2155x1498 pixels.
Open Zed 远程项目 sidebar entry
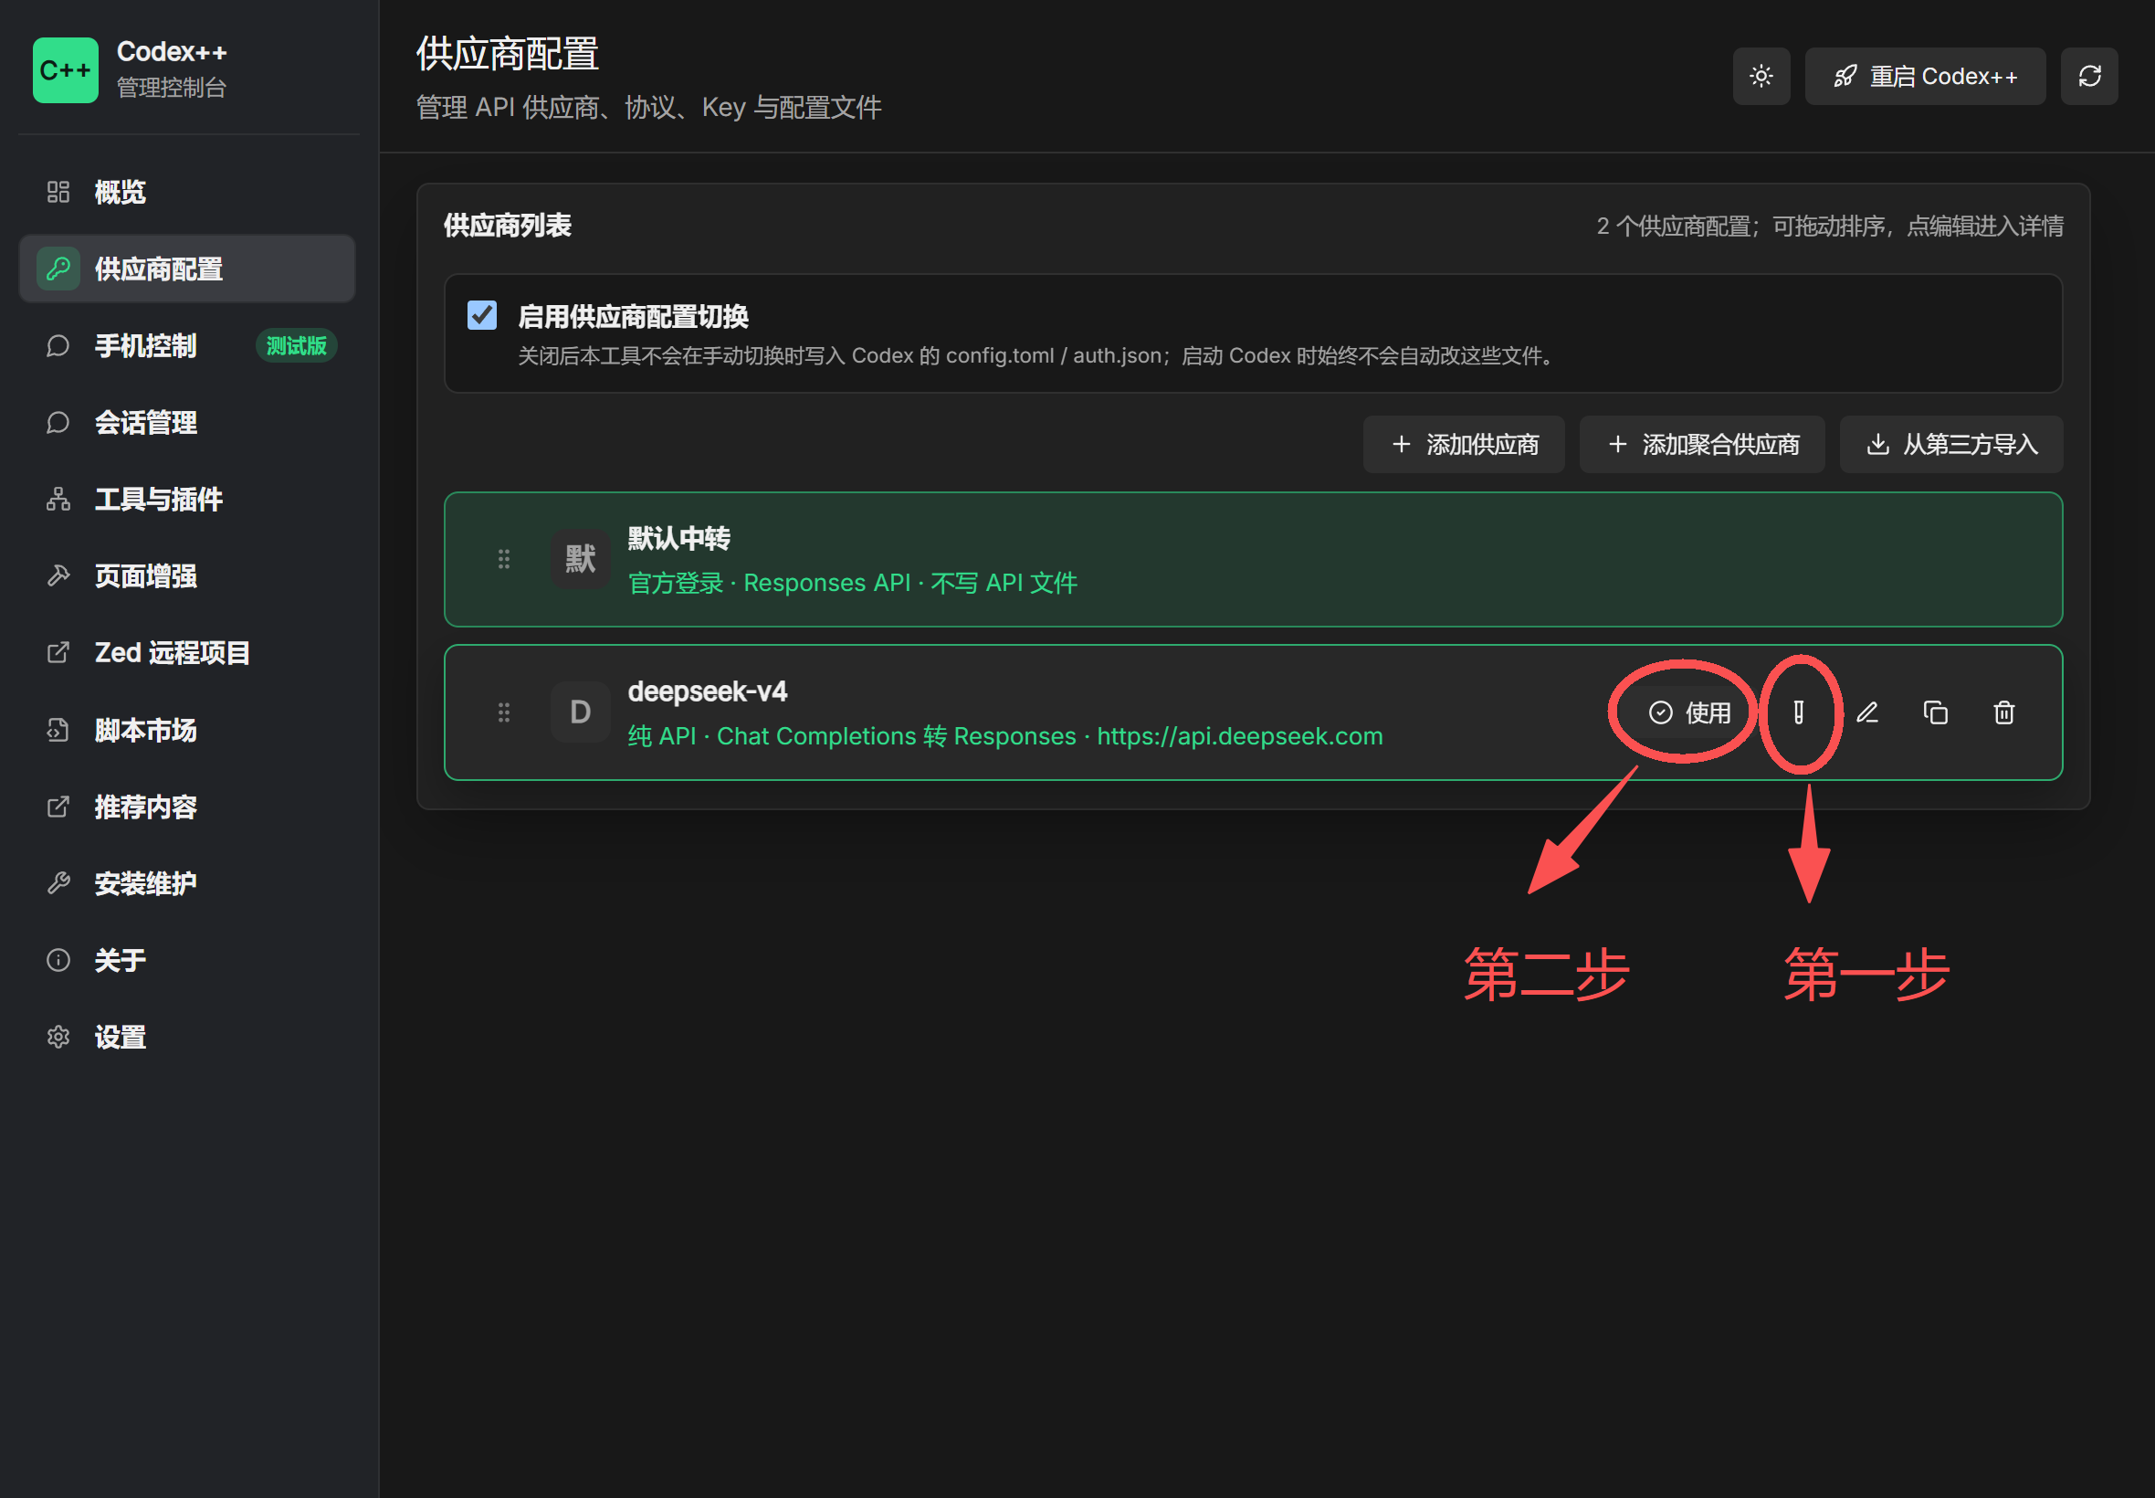pos(186,653)
